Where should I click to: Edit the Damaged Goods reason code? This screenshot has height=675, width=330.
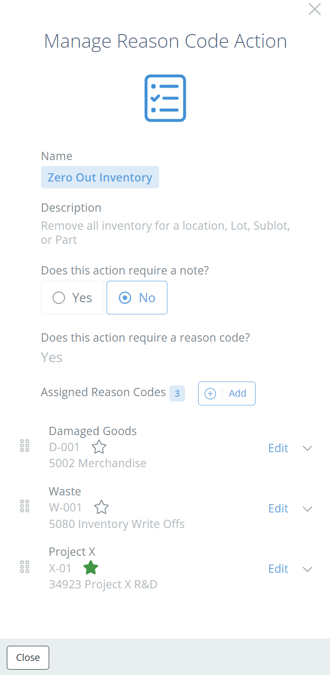pos(278,448)
